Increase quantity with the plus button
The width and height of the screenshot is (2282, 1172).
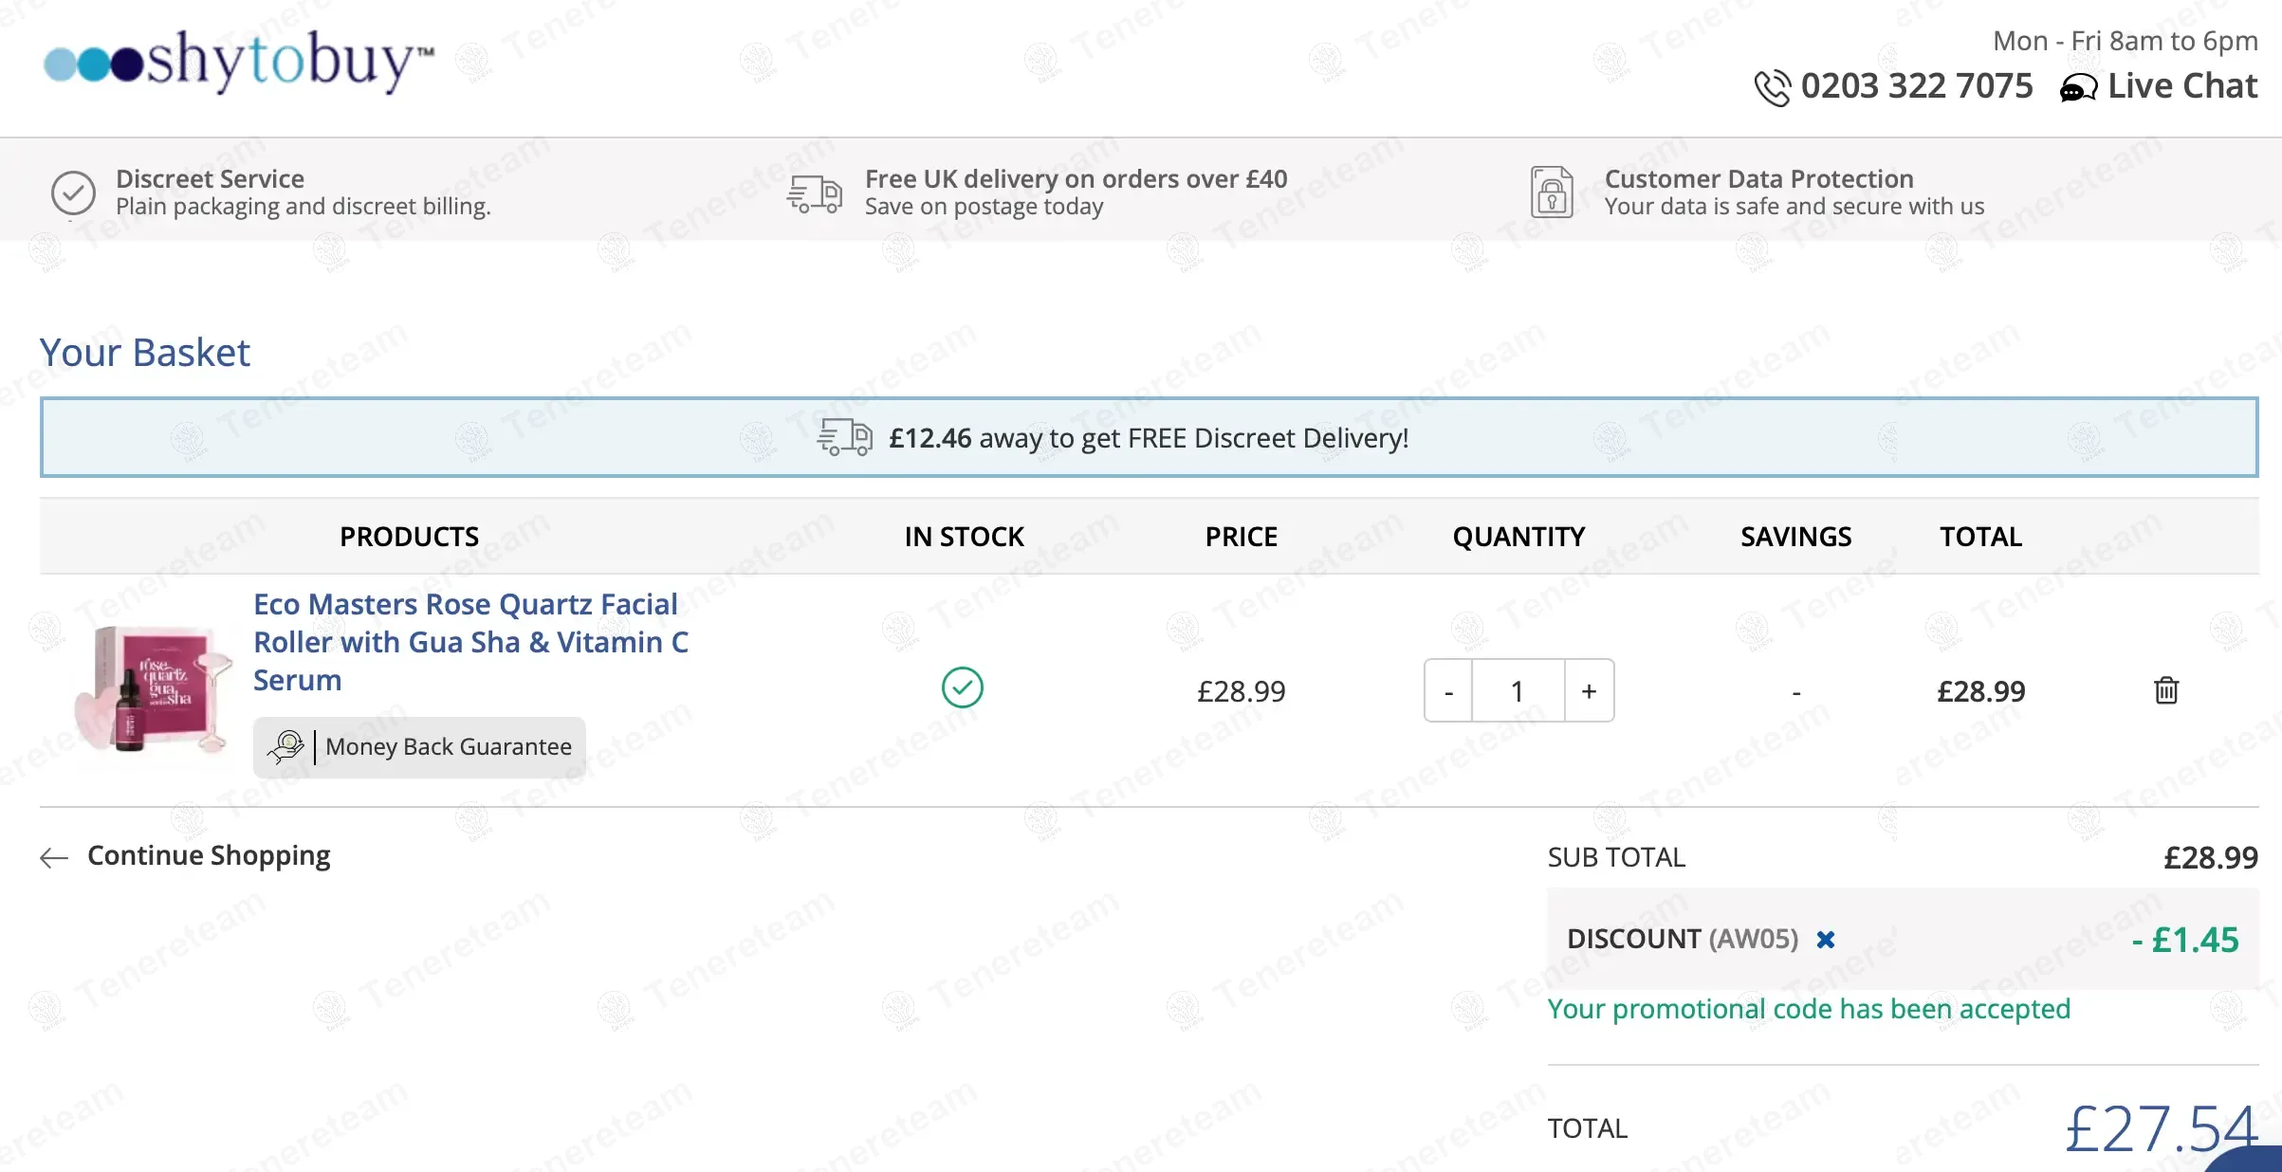(1589, 691)
